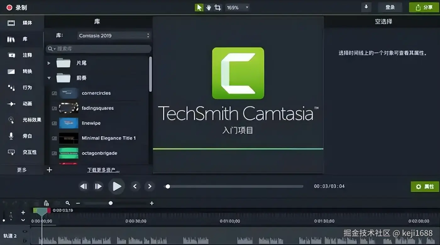Click the library vertical scrollbar
The image size is (440, 245).
[151, 74]
